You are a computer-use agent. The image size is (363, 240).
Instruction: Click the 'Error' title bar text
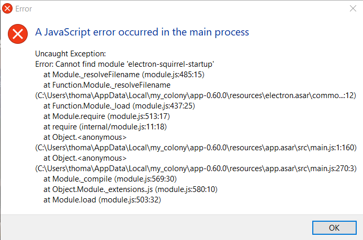point(24,9)
